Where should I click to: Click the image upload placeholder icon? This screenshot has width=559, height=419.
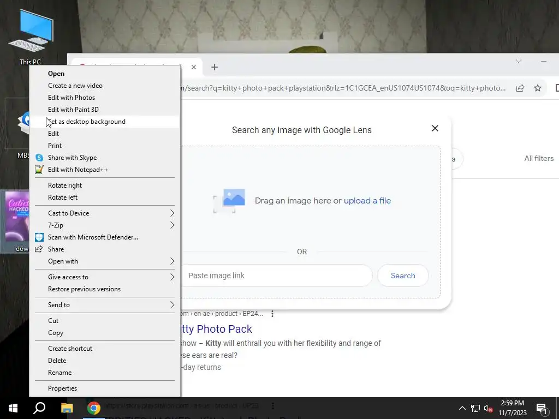229,201
